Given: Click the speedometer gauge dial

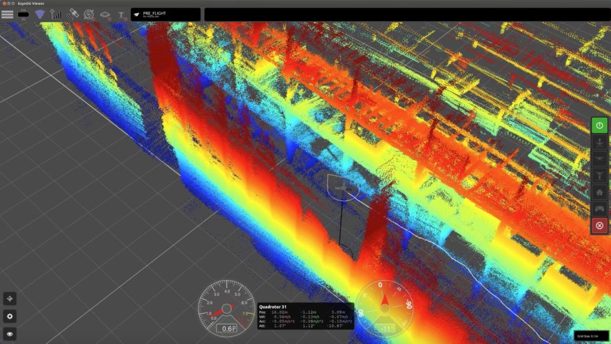Looking at the screenshot, I should tap(227, 309).
